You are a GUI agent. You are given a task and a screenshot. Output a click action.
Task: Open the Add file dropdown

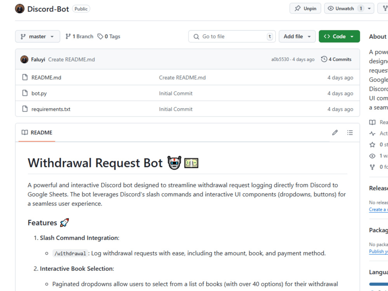(297, 36)
